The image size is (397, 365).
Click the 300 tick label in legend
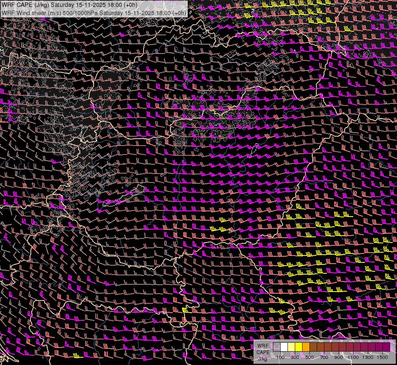click(x=295, y=357)
